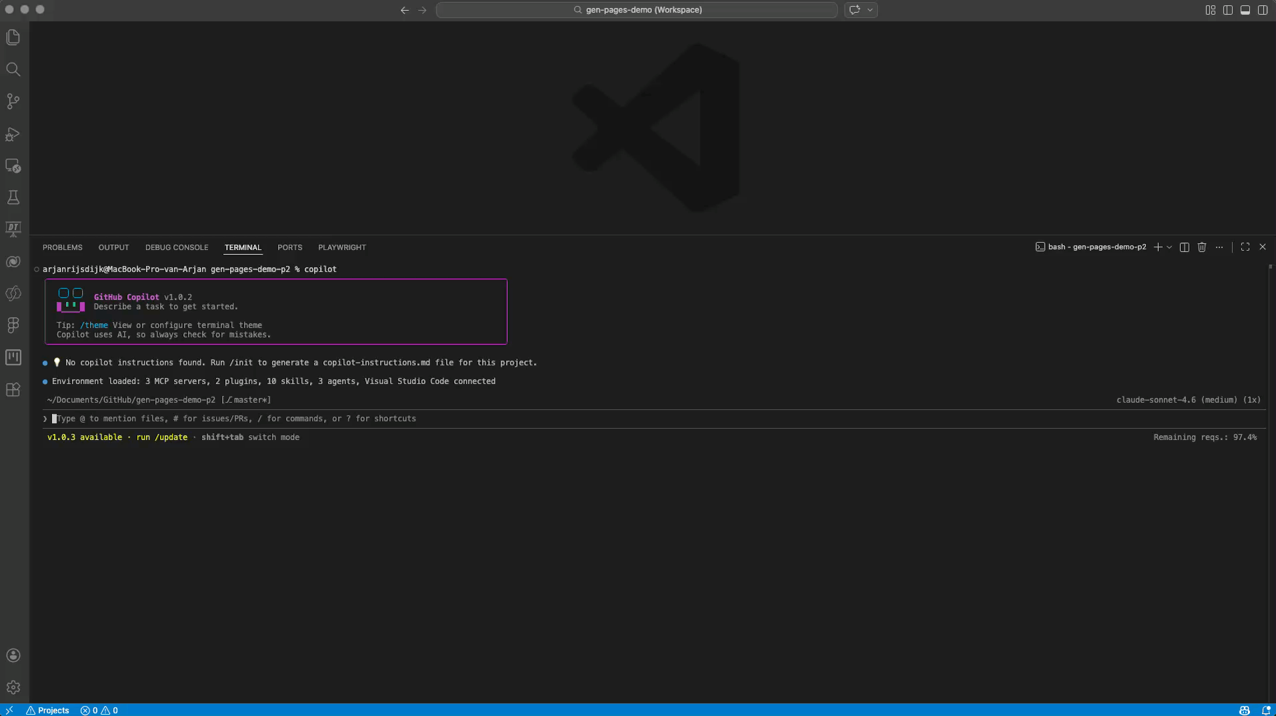Open the Testing beaker view
Screen dimensions: 1276x716
pos(13,197)
